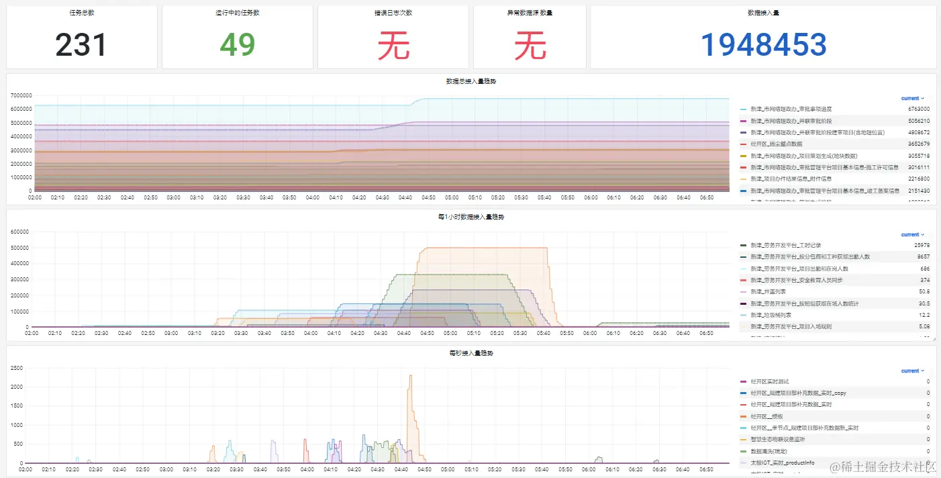Open the current sort dropdown in 数据总接入量趋势 legend
This screenshot has width=941, height=478.
(911, 97)
